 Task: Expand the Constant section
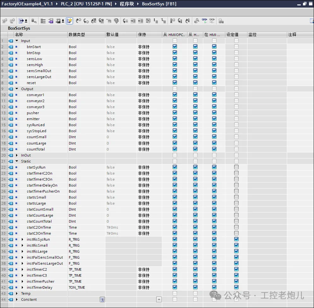click(17, 299)
